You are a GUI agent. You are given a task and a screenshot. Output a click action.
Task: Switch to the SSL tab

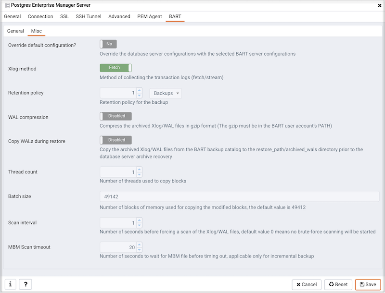click(64, 16)
